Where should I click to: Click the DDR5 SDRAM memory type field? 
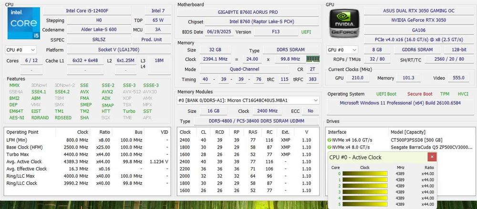290,50
